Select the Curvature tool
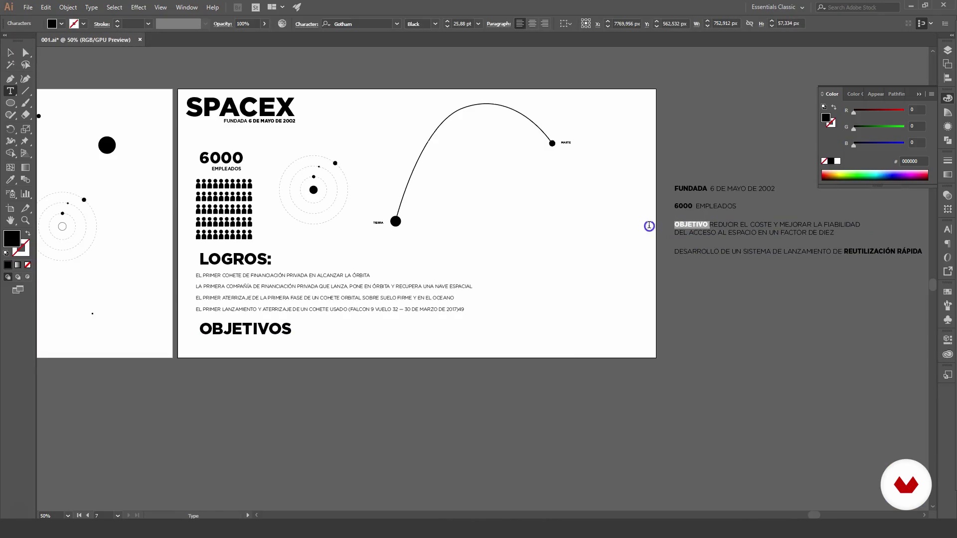 tap(25, 79)
